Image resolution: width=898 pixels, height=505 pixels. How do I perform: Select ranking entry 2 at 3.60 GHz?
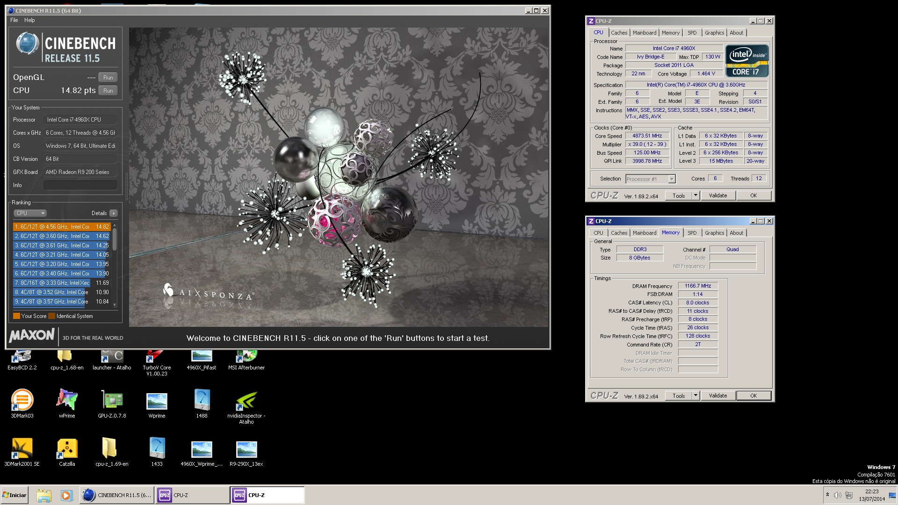click(x=62, y=236)
